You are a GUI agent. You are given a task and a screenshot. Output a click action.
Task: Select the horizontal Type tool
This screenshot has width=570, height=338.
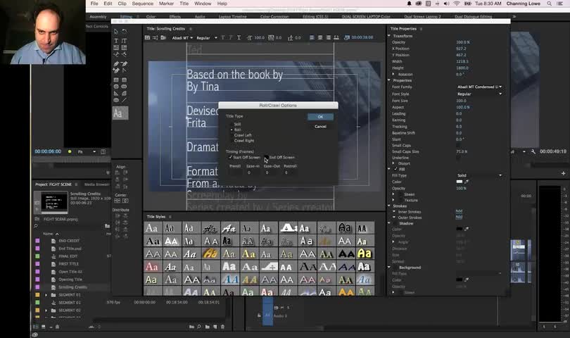click(116, 40)
